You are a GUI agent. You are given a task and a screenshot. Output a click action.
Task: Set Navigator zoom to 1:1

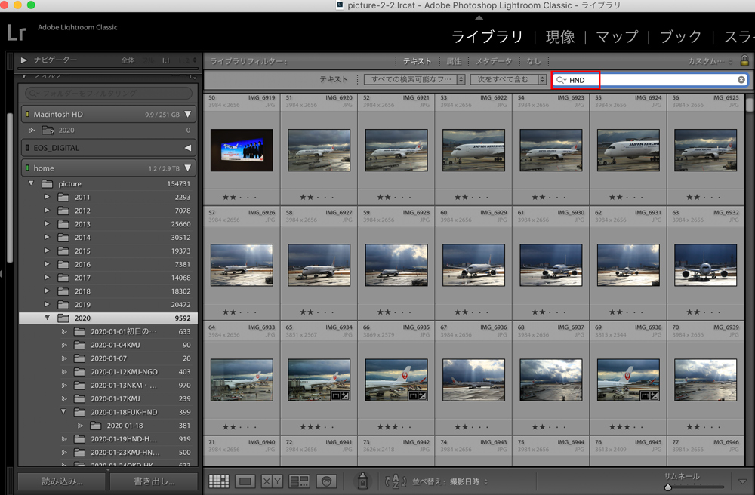coord(165,60)
